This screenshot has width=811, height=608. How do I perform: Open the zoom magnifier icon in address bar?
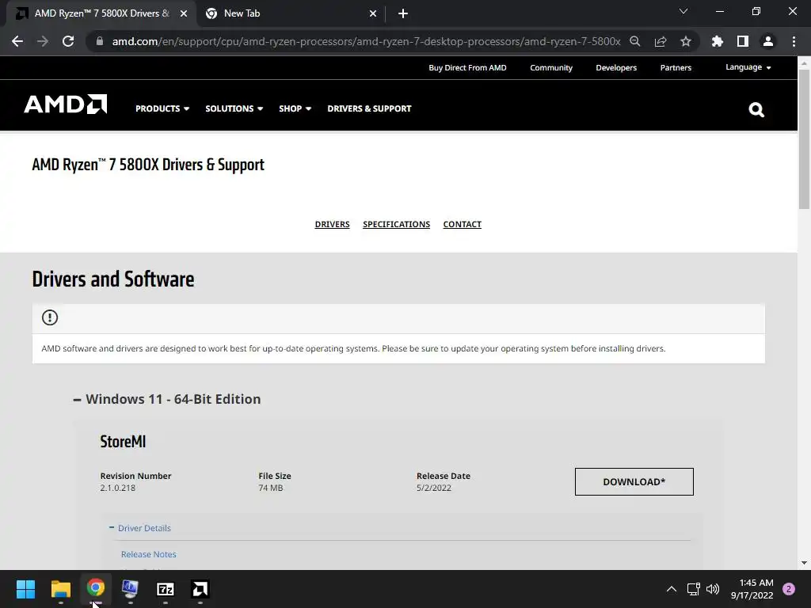[634, 41]
